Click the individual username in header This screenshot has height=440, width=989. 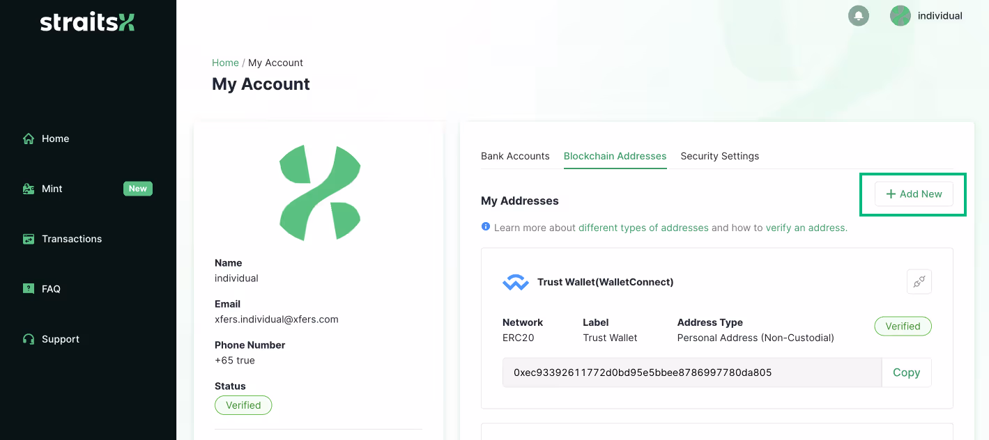click(x=940, y=15)
